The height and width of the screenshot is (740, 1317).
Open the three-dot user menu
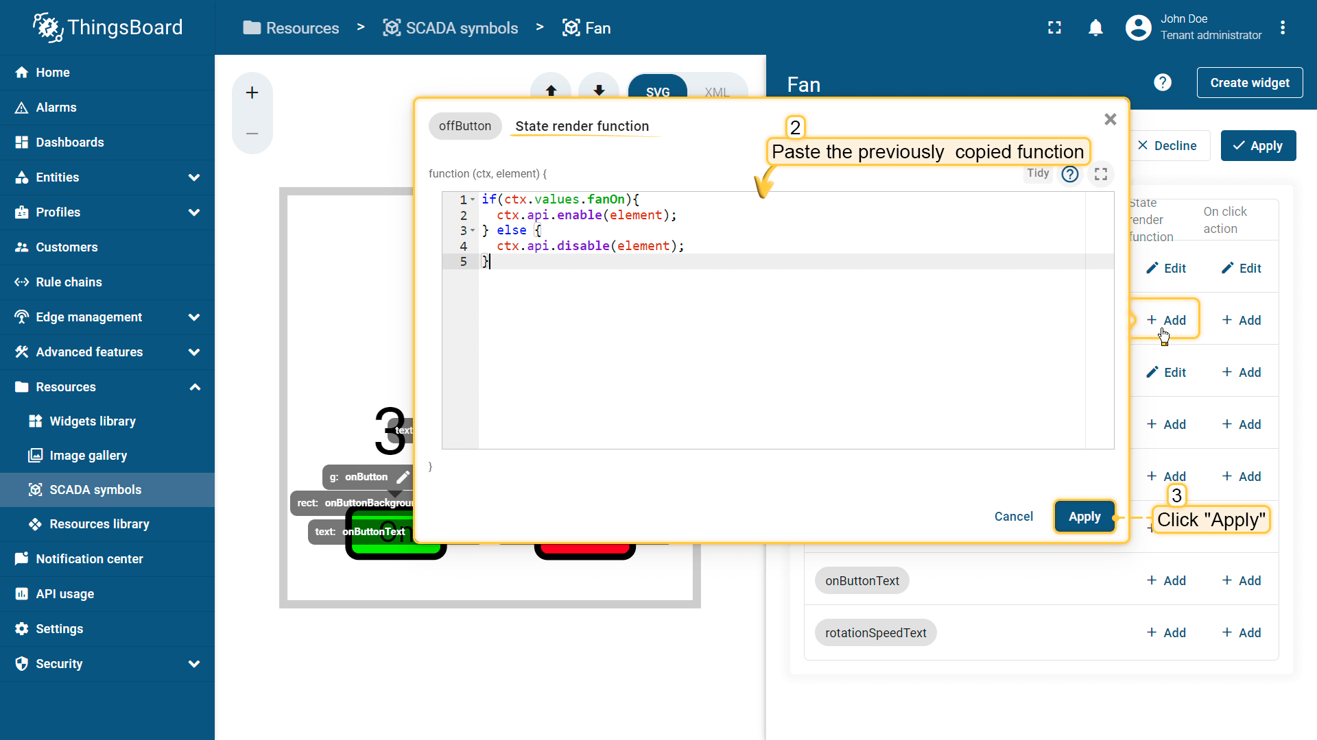1283,28
